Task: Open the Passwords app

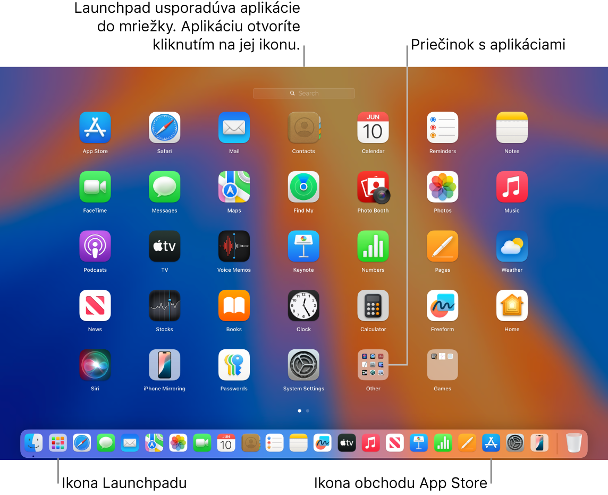Action: click(234, 365)
